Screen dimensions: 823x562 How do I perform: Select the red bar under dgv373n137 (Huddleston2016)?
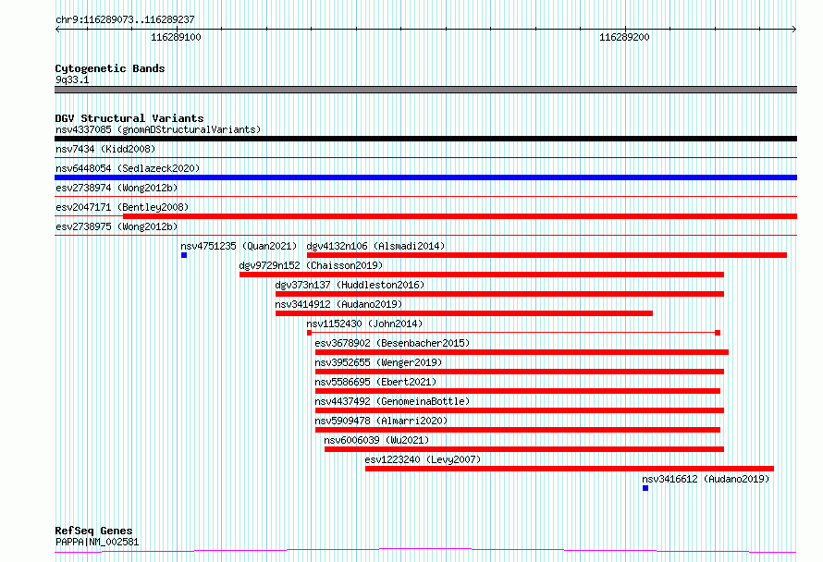tap(499, 294)
